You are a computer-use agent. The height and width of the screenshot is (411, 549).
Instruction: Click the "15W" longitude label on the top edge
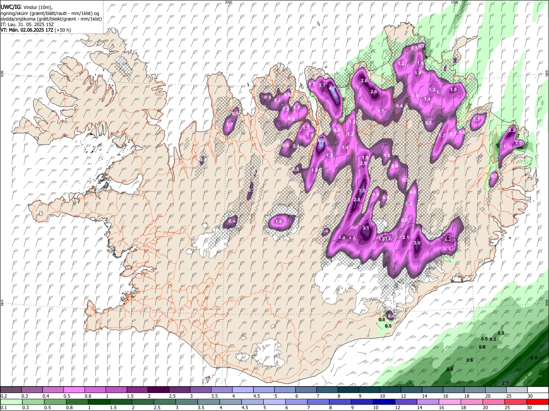pos(454,2)
